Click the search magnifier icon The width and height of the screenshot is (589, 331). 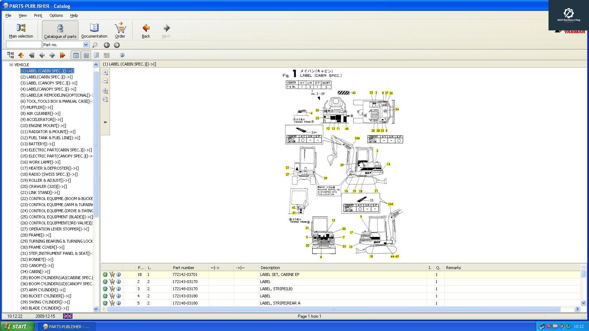click(95, 45)
